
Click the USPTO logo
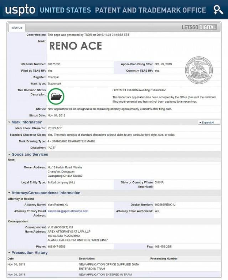pos(20,10)
